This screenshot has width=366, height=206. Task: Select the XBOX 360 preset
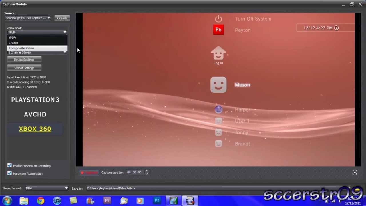point(35,129)
